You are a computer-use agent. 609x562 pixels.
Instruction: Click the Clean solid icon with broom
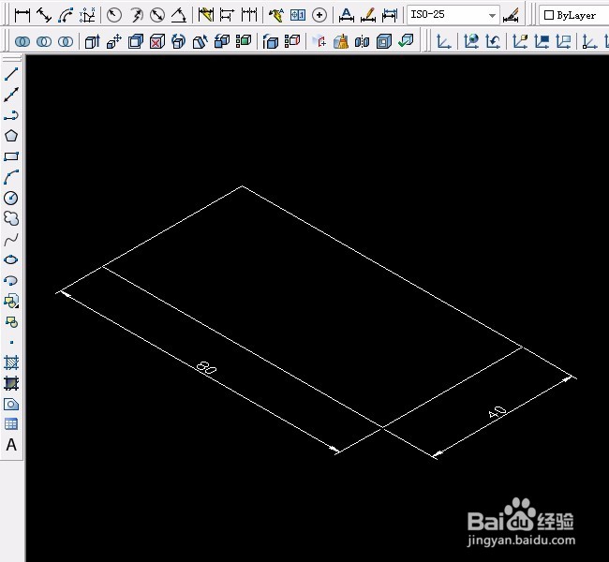[341, 41]
